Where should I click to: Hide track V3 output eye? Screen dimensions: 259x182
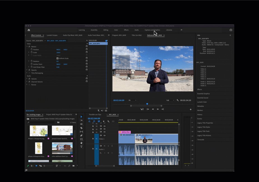pos(104,129)
